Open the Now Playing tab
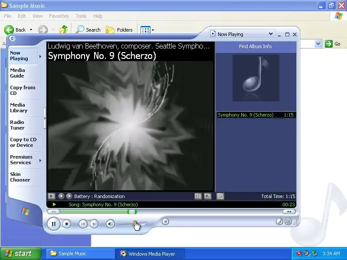 tap(23, 56)
